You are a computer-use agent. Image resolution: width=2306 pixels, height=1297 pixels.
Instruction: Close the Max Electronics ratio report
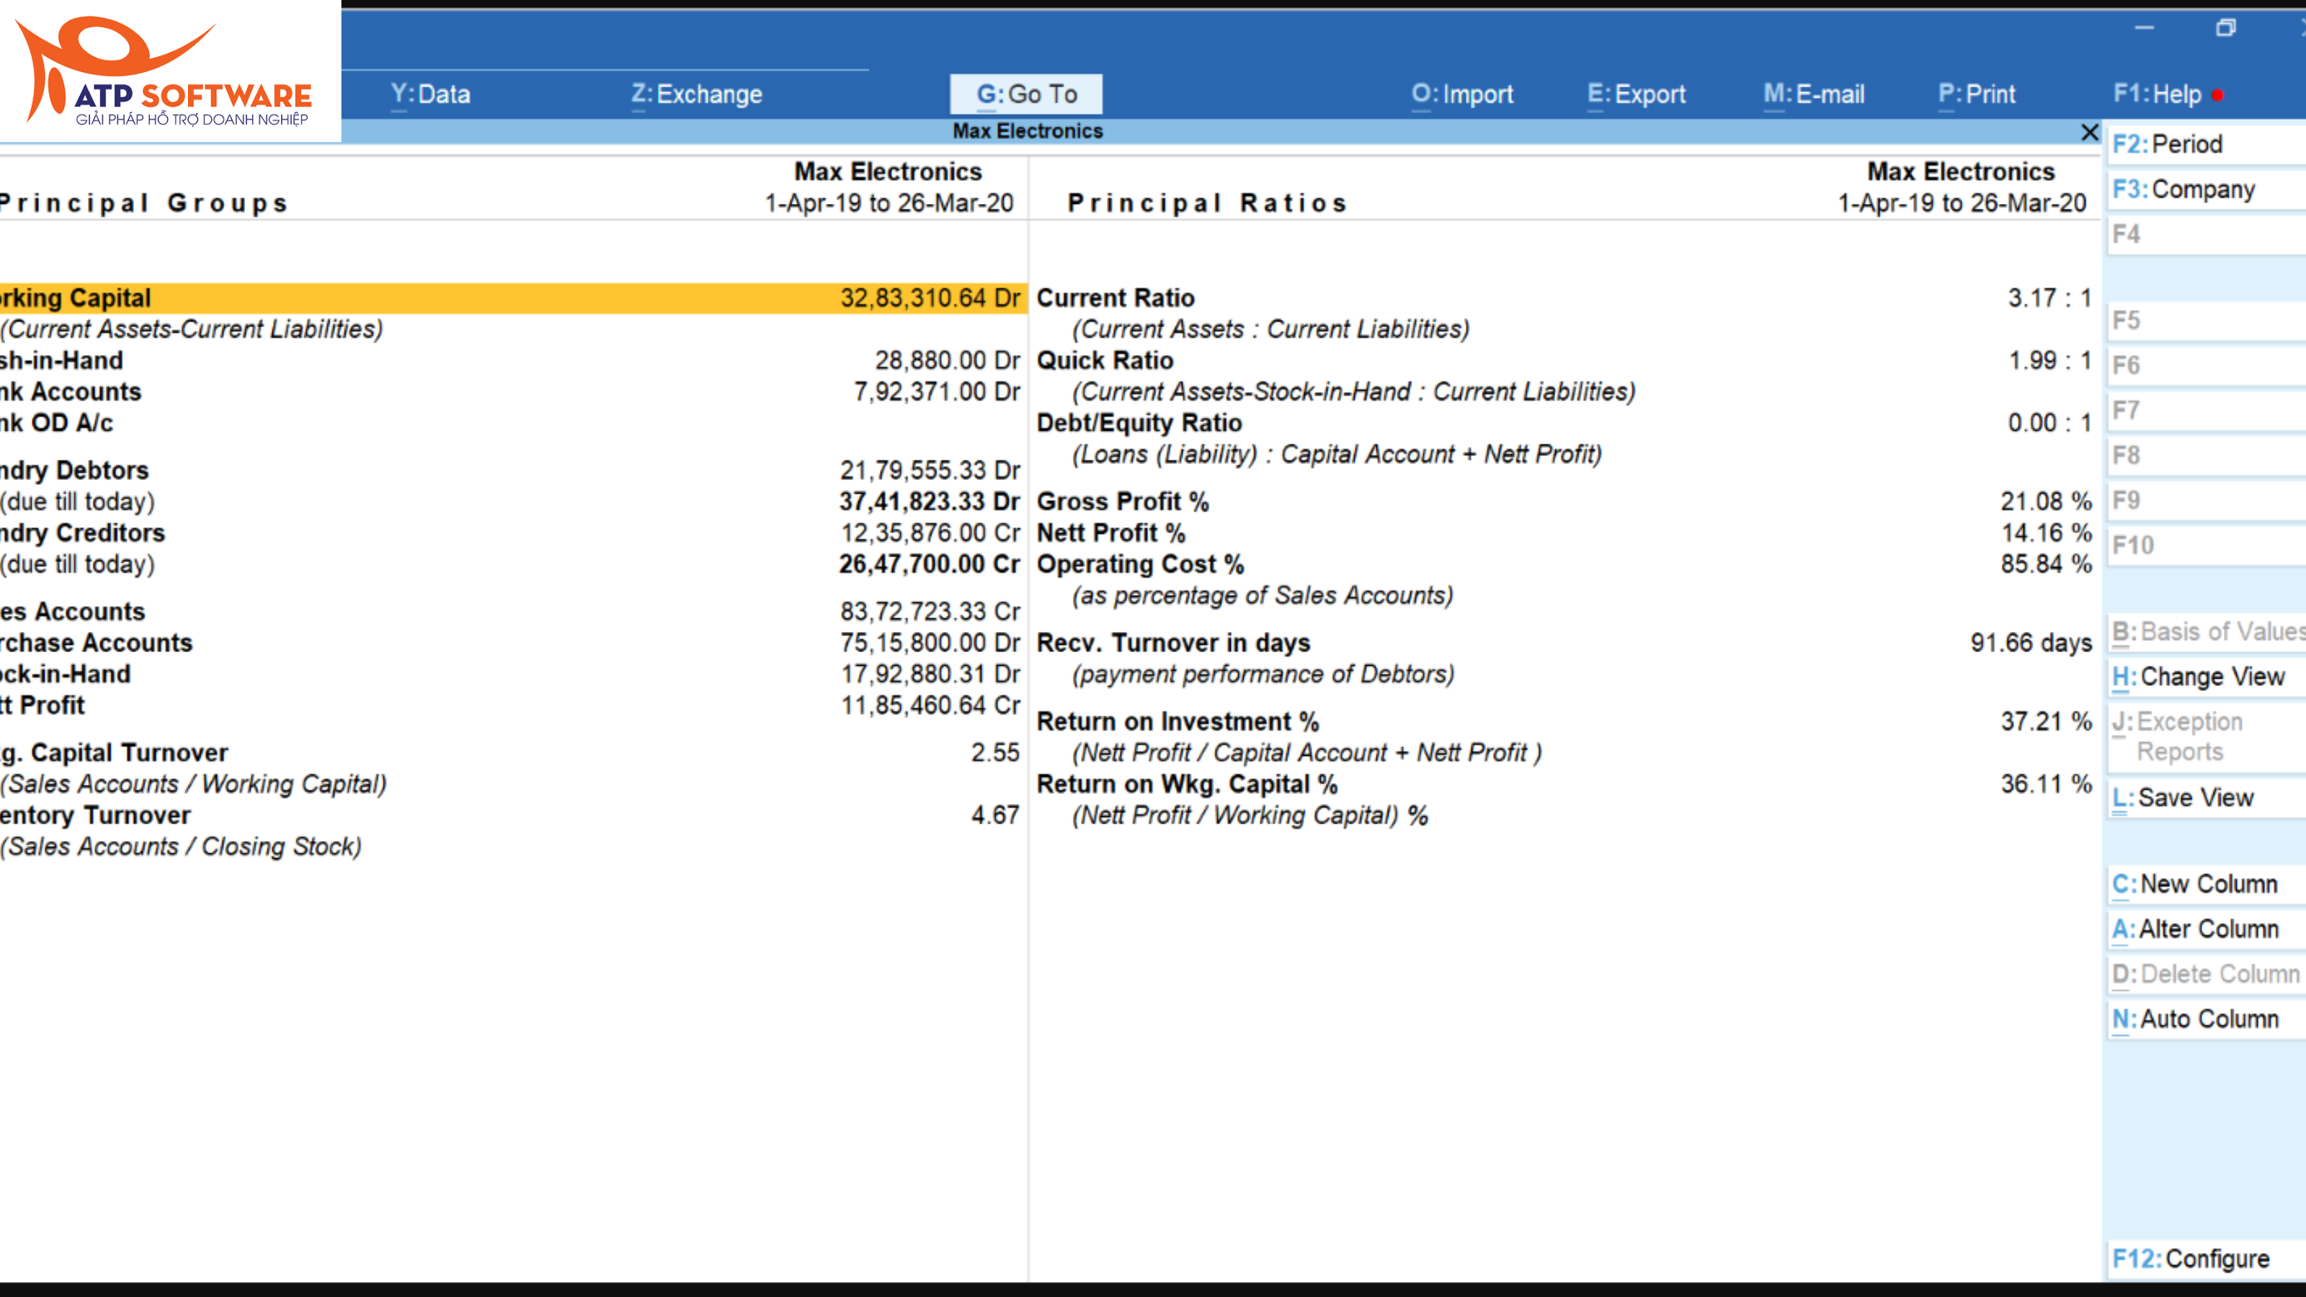click(2089, 132)
